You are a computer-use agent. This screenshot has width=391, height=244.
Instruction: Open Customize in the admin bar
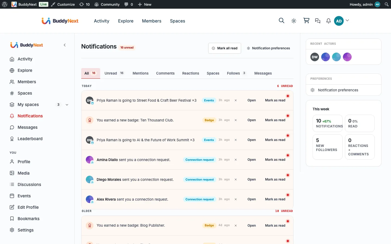pos(63,4)
